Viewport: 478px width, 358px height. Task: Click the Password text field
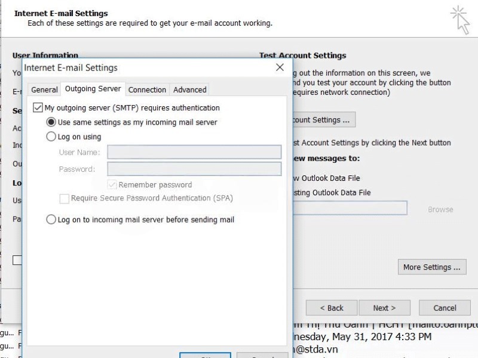coord(194,169)
